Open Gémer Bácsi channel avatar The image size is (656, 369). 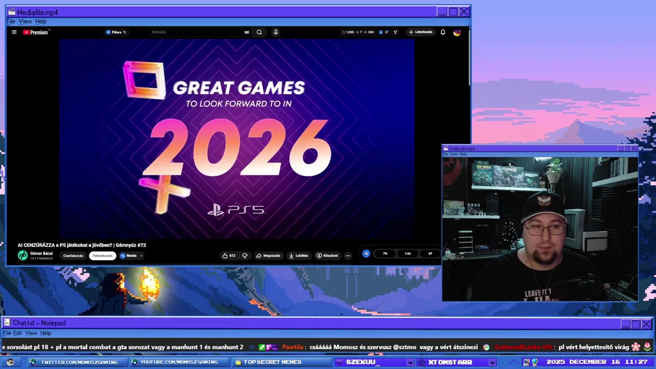click(x=23, y=255)
